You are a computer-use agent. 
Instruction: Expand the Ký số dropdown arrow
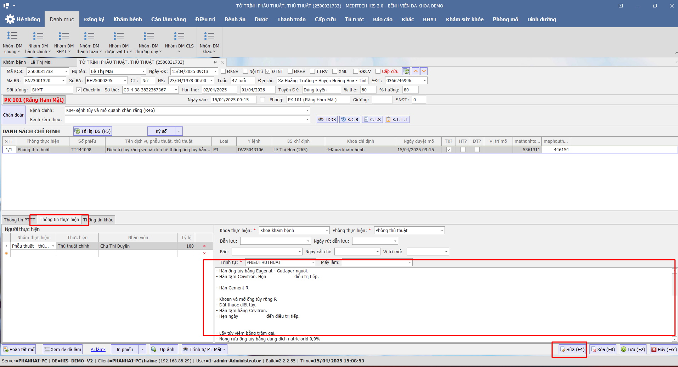pos(179,131)
